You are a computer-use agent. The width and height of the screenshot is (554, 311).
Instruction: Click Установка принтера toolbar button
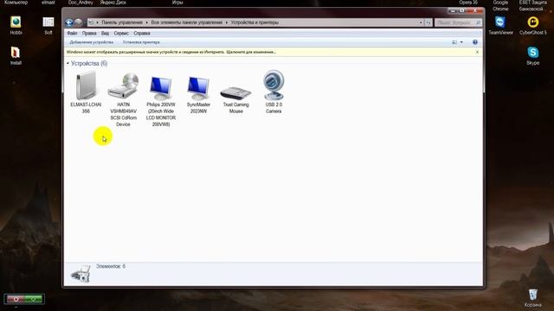(141, 42)
